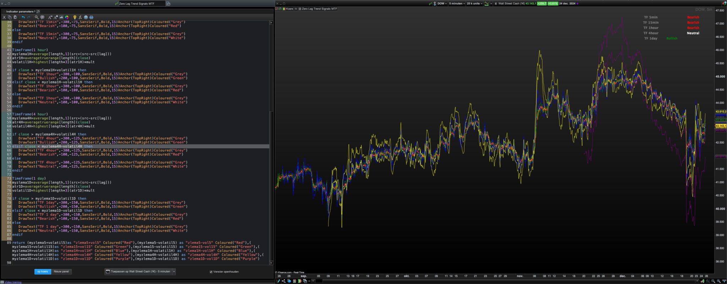Zoom out the chart with minus magnifier
Viewport: 727px width, 284px height.
pos(713,281)
